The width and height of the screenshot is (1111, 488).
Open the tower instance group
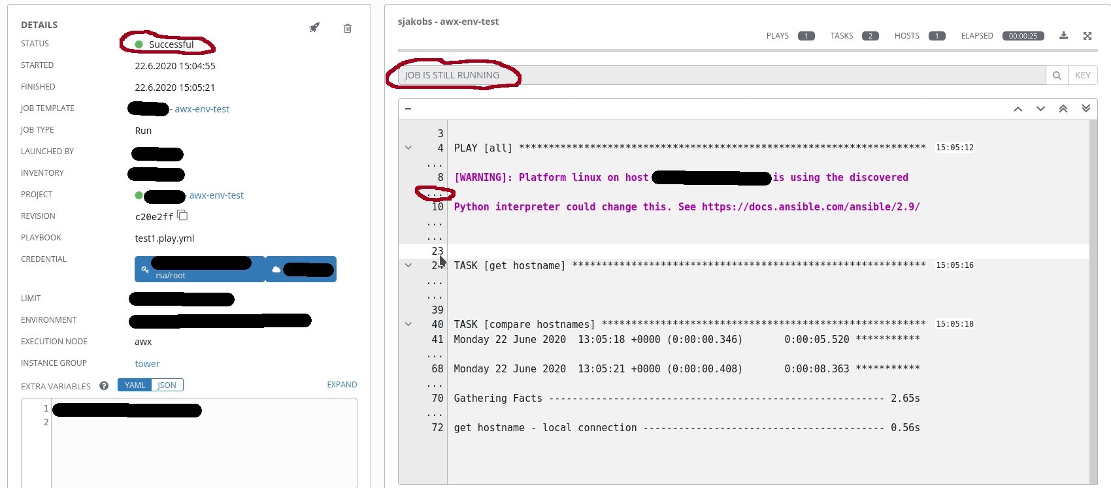coord(147,364)
